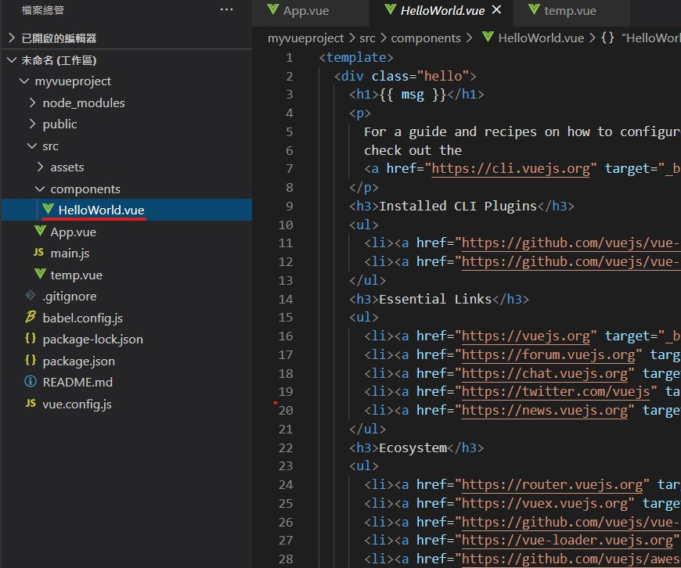Click the <template> tag on line 1
Viewport: 681px width, 568px height.
356,57
